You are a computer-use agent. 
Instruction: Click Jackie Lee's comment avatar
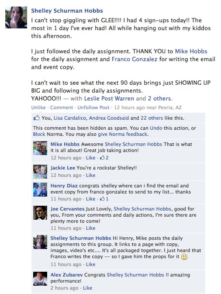[x=40, y=172]
